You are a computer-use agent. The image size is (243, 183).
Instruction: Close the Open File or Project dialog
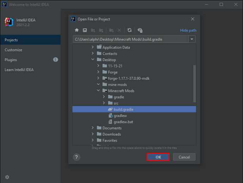tap(193, 19)
